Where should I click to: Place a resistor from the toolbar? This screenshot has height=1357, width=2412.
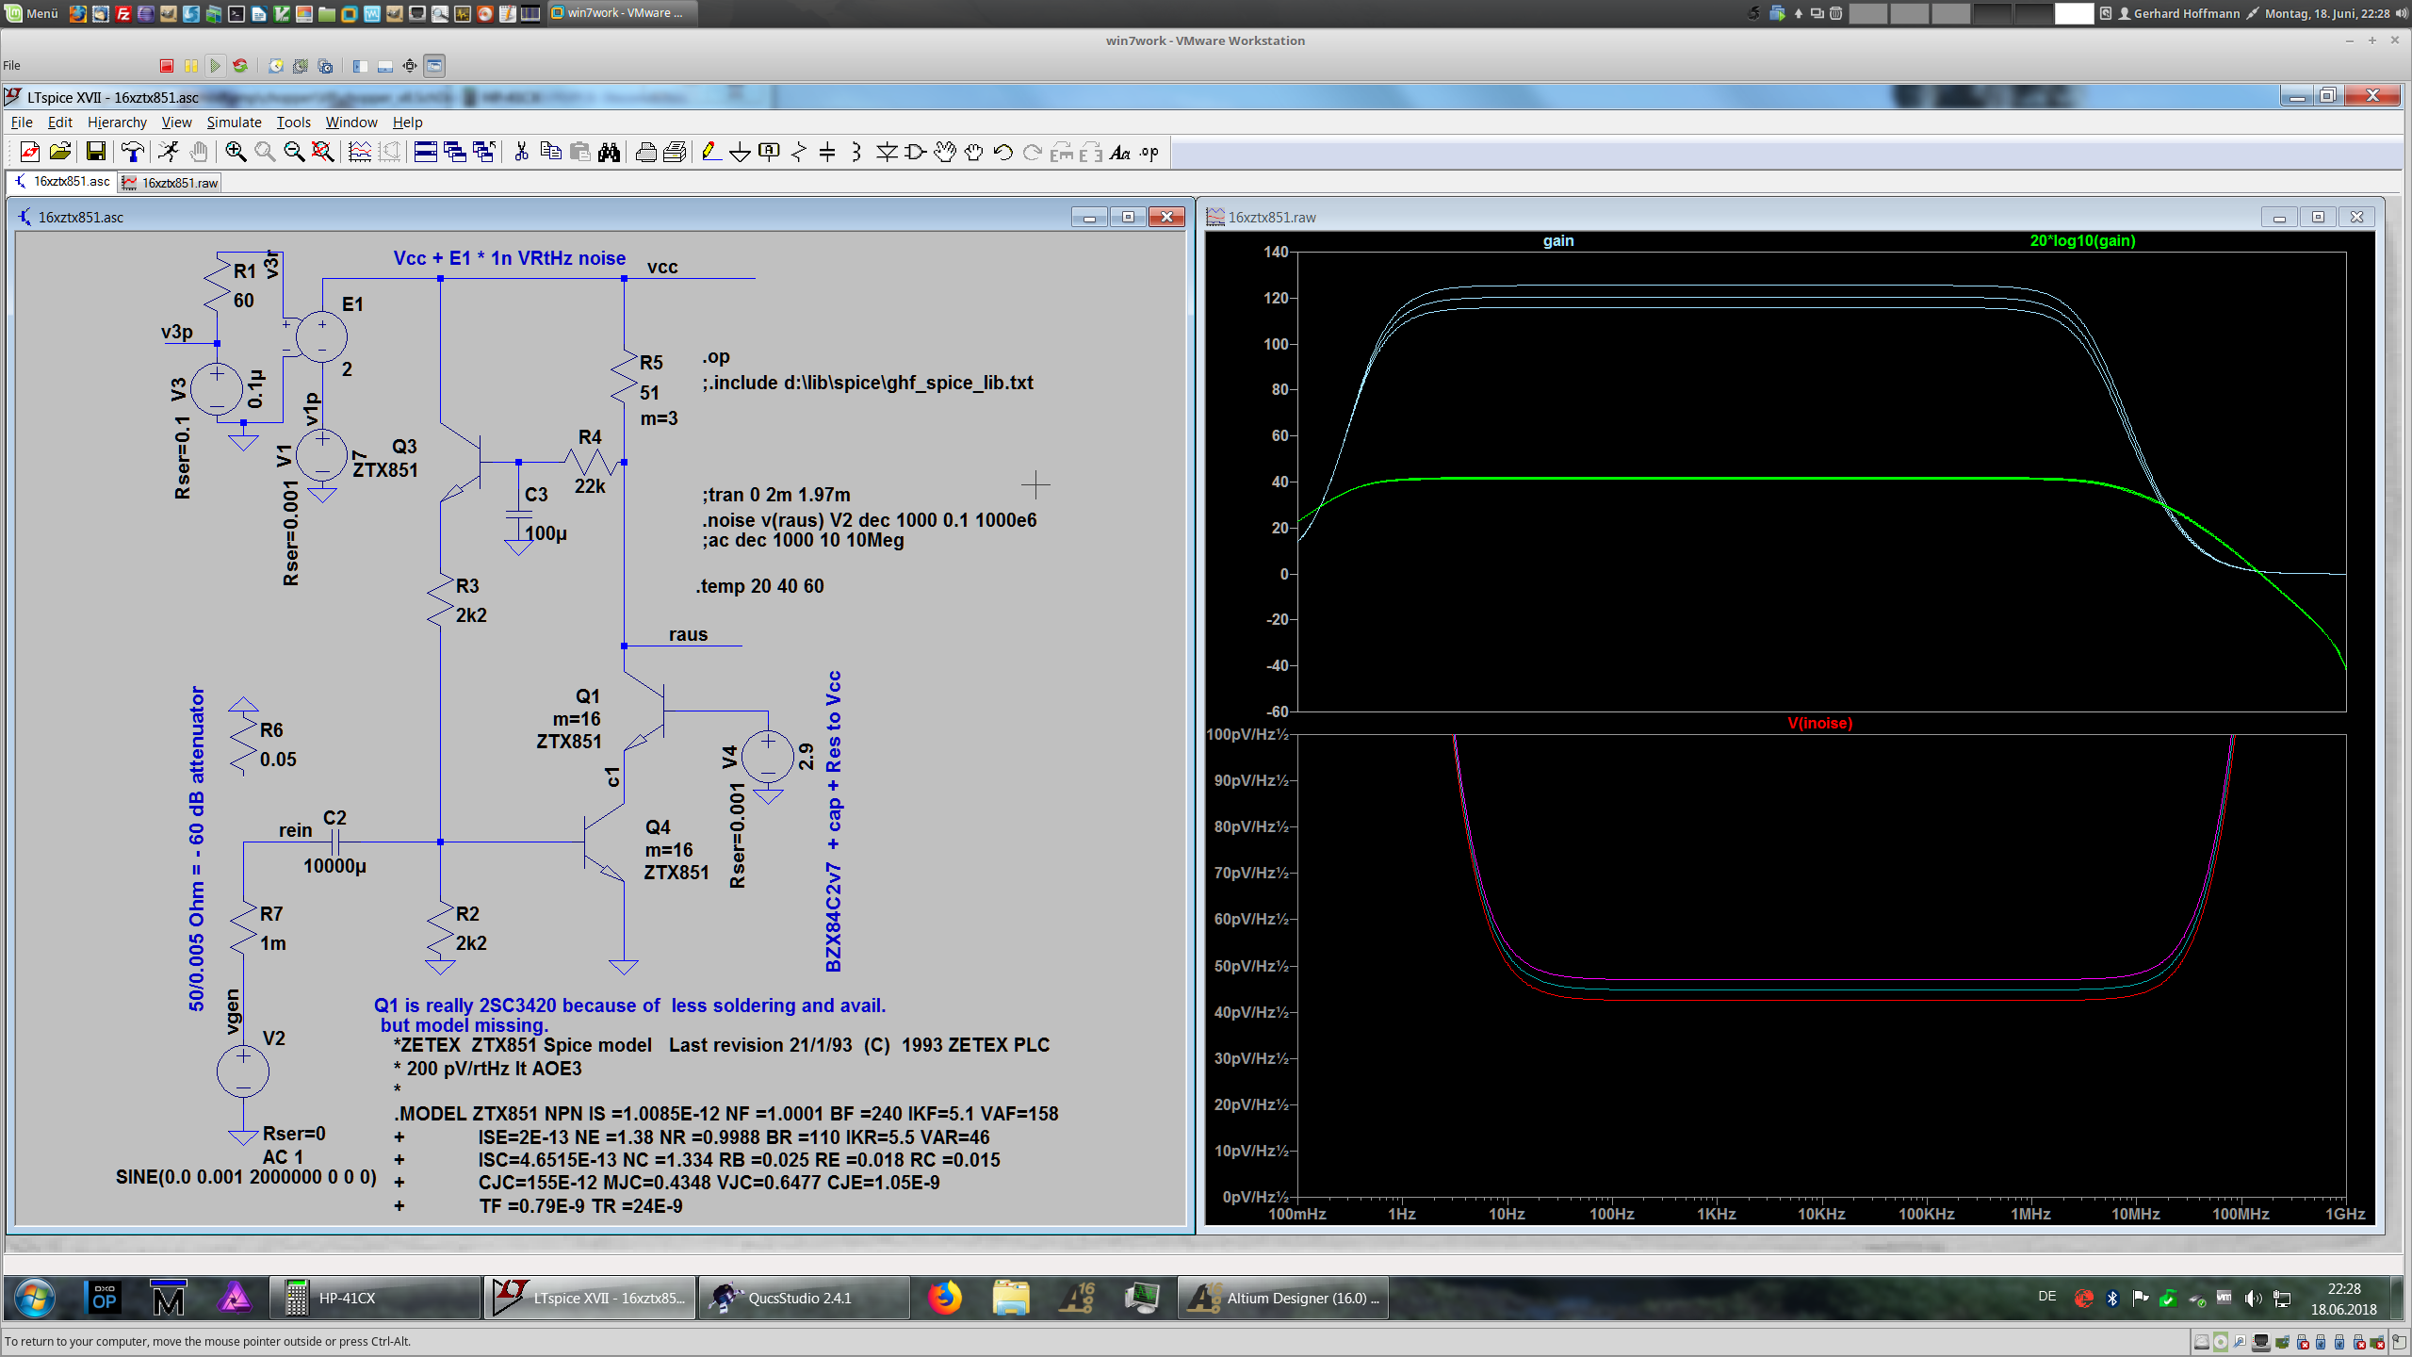(x=799, y=152)
